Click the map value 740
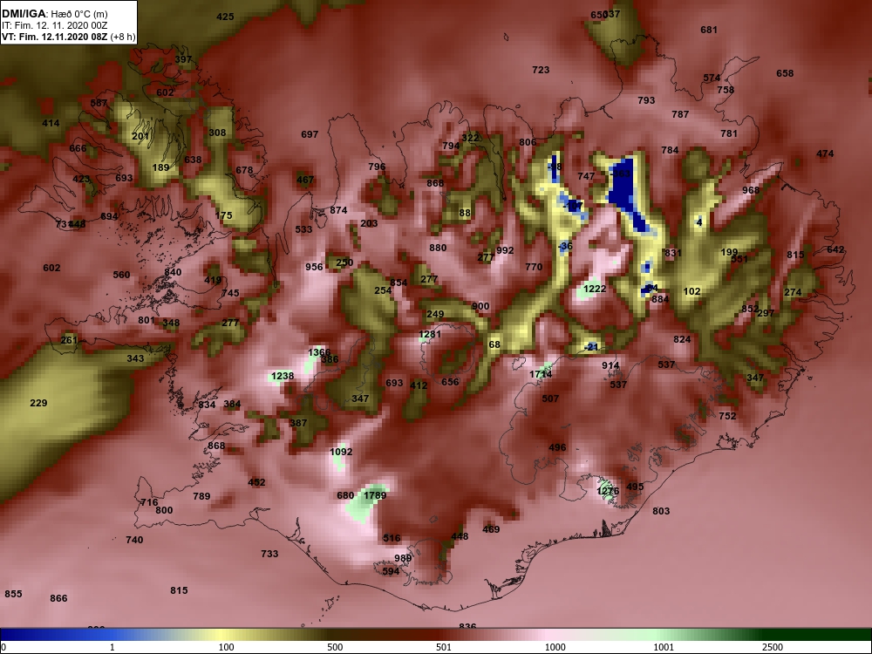 [134, 540]
